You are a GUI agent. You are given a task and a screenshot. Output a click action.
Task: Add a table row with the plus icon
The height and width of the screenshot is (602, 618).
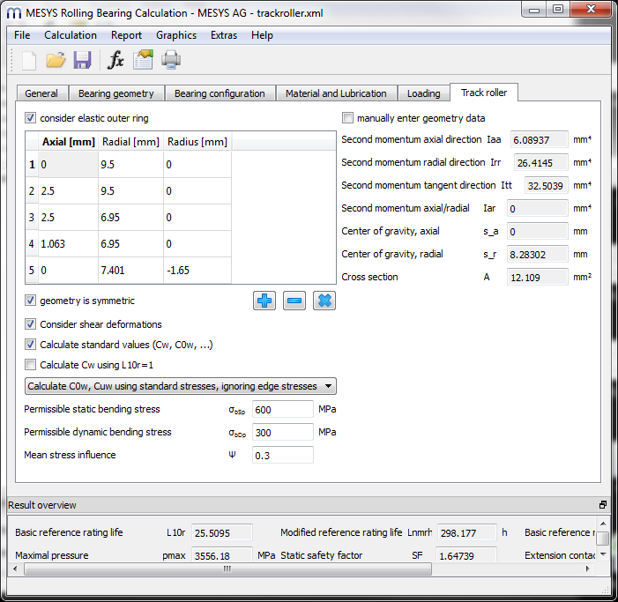(x=264, y=301)
